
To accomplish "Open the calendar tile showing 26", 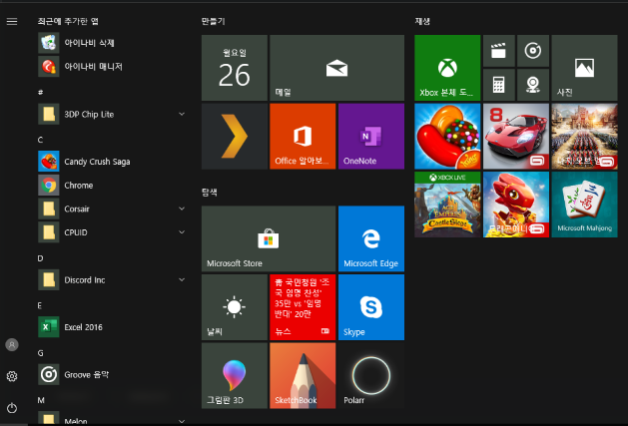I will pyautogui.click(x=235, y=68).
